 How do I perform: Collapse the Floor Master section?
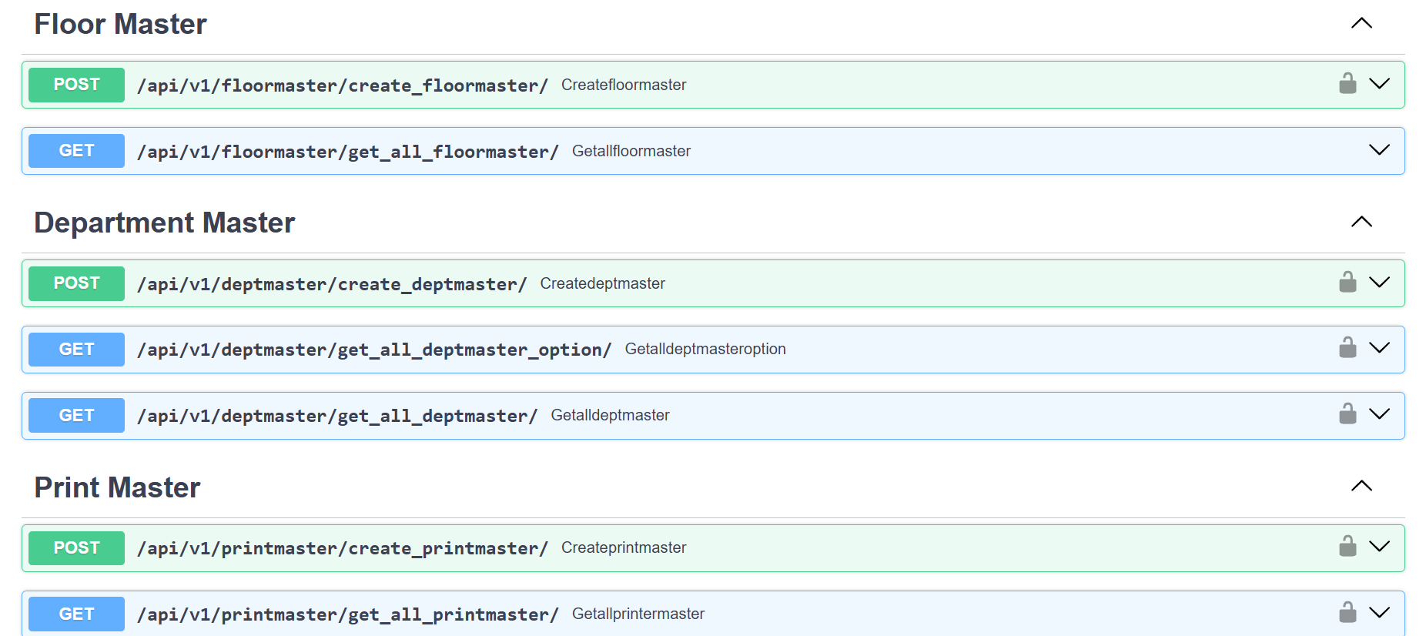(x=1361, y=23)
